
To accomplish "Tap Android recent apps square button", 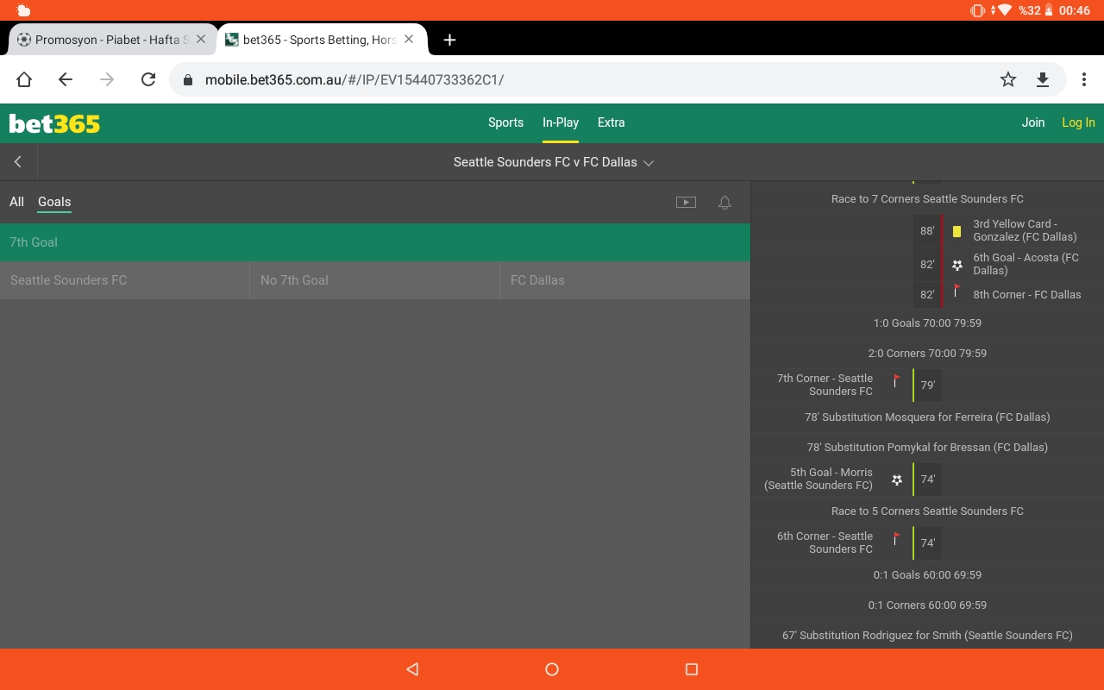I will tap(691, 669).
